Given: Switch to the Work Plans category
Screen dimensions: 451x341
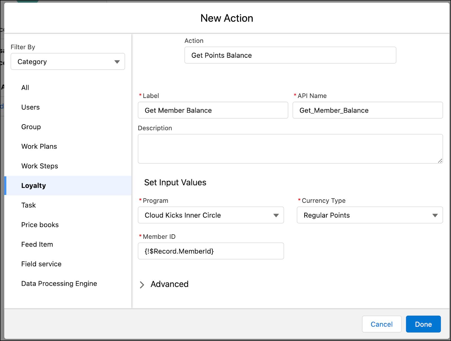Looking at the screenshot, I should click(39, 146).
